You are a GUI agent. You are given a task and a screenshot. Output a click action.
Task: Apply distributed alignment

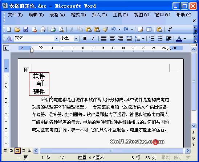click(x=129, y=38)
